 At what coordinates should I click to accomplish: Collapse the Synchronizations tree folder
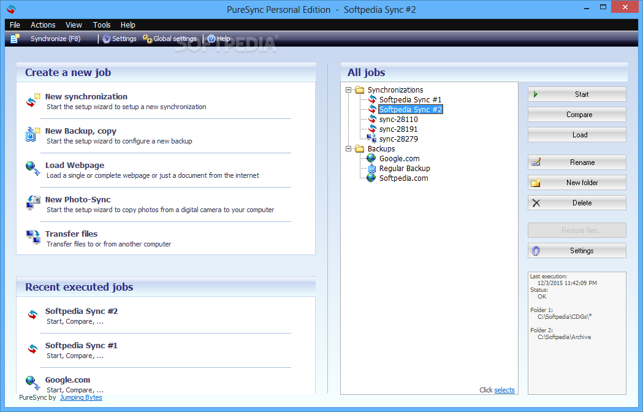(x=348, y=90)
